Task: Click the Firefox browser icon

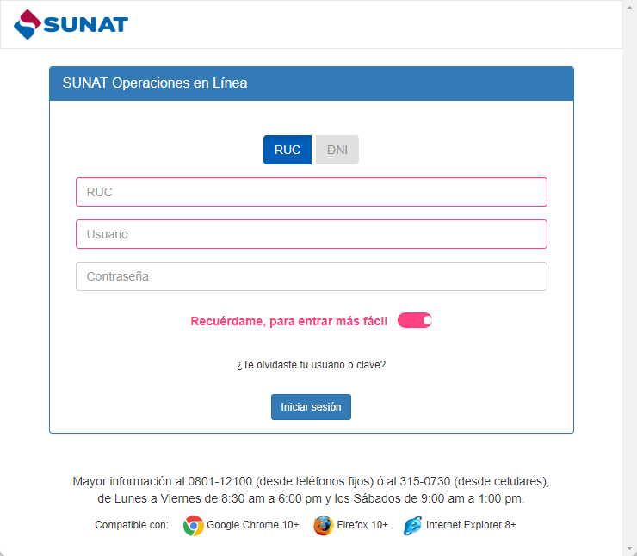Action: click(324, 526)
